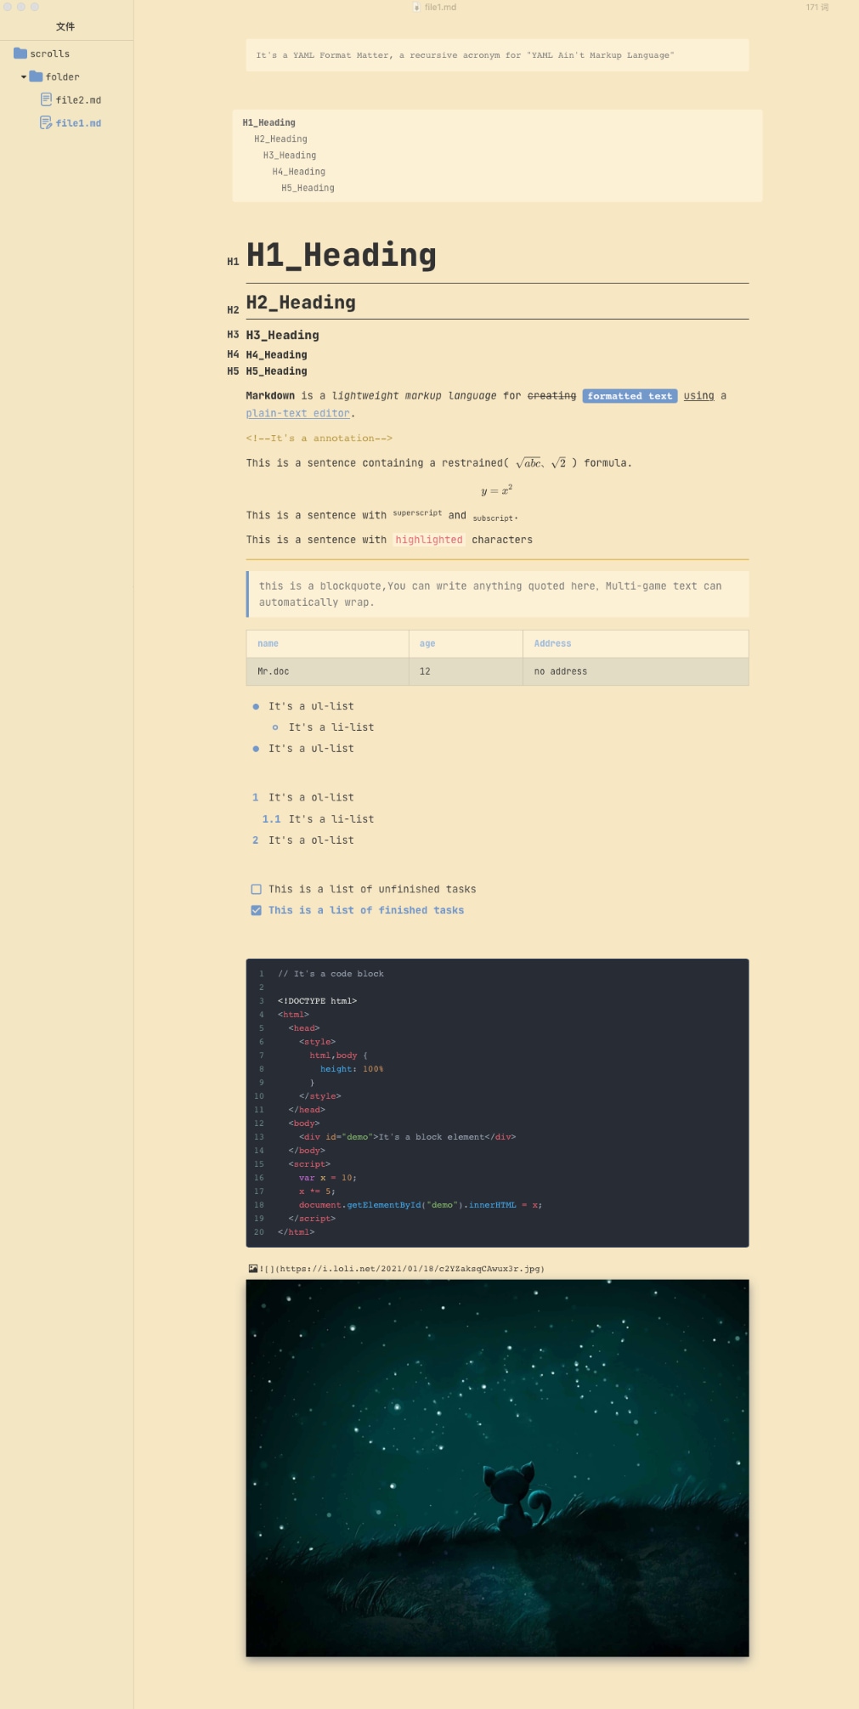Open the 171 词 word count
The image size is (859, 1709).
click(817, 7)
